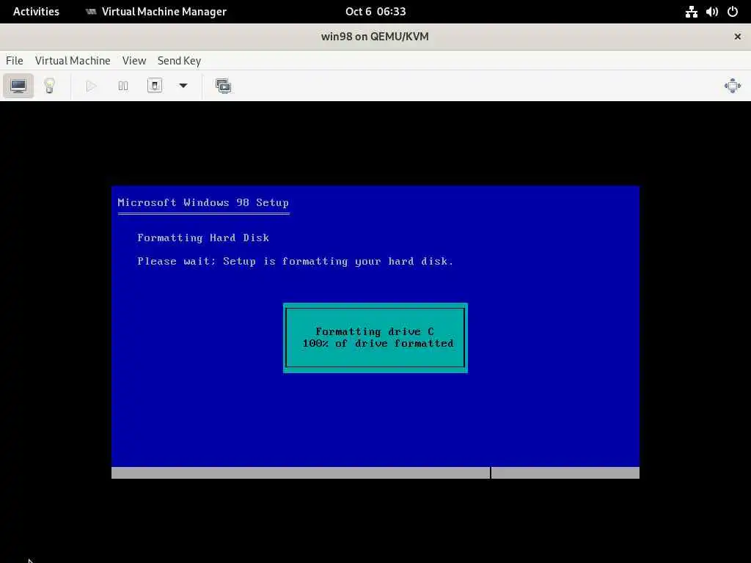Click '100% of drive formatted' text
The height and width of the screenshot is (563, 751).
tap(378, 343)
